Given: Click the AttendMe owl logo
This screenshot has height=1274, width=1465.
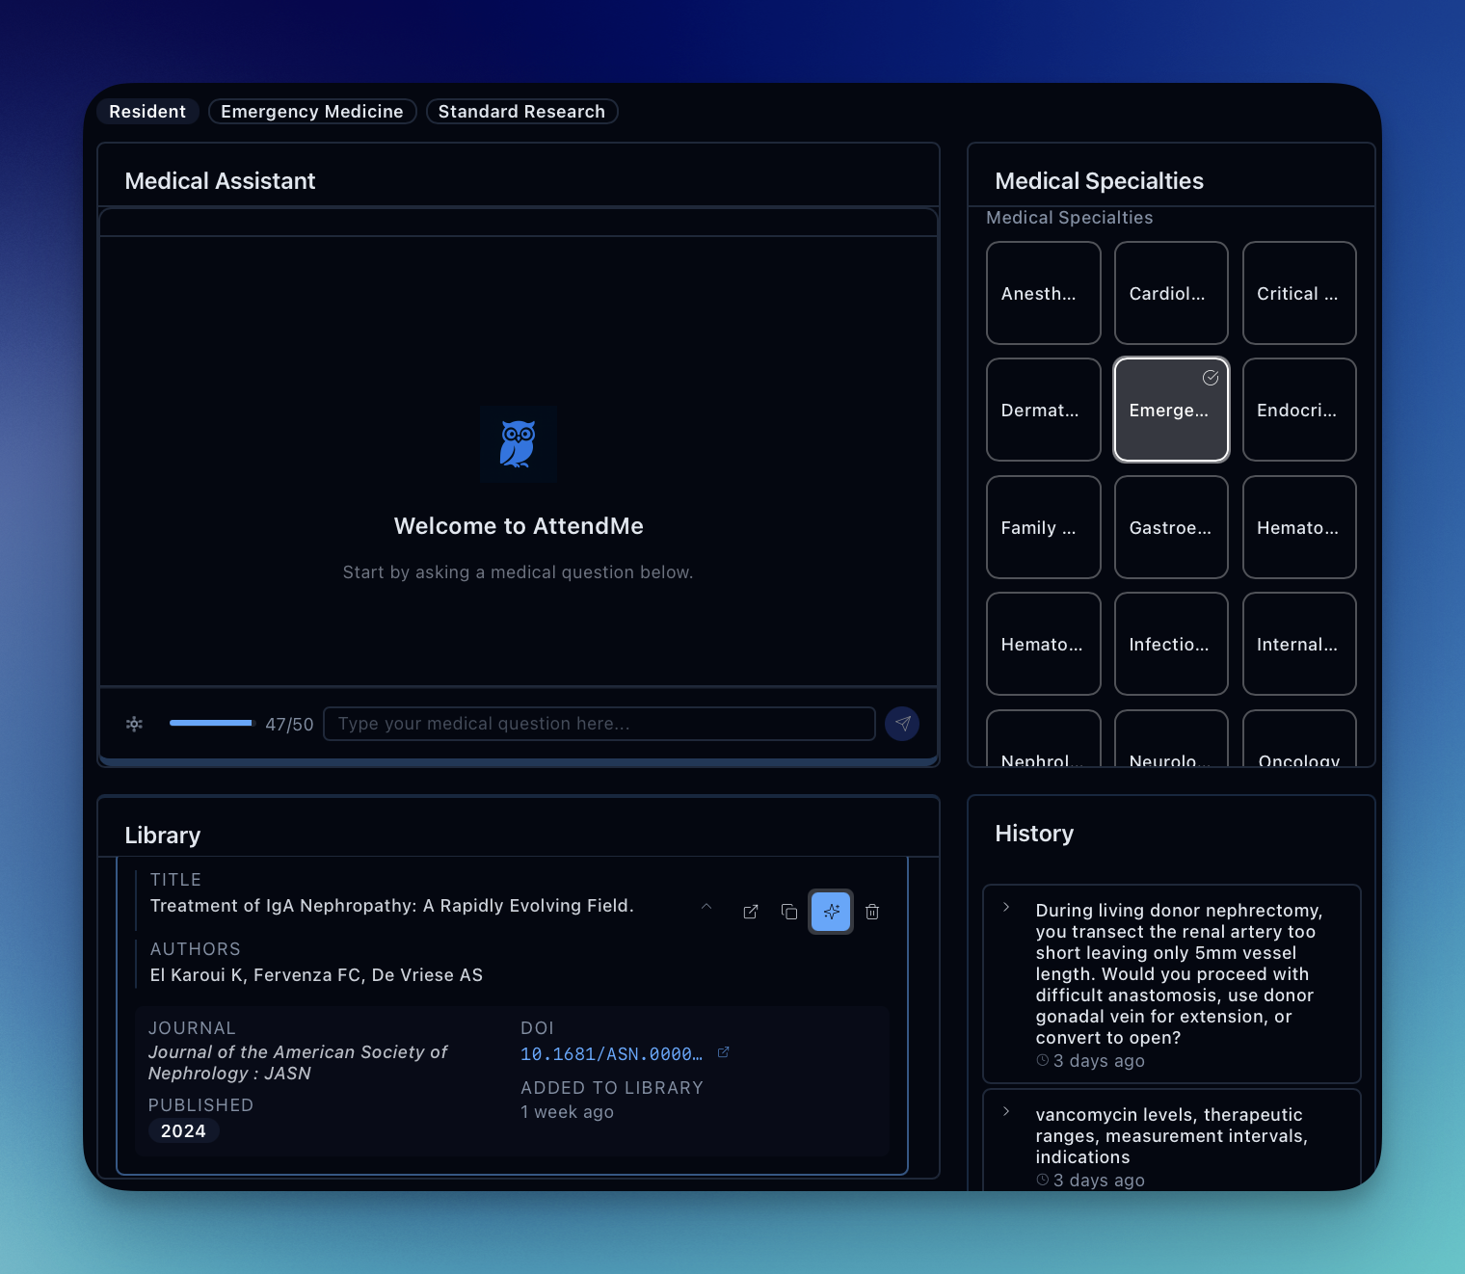Looking at the screenshot, I should pyautogui.click(x=519, y=444).
